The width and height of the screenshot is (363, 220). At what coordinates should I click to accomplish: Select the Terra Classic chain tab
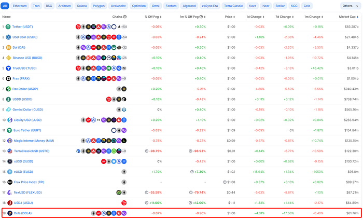click(233, 6)
